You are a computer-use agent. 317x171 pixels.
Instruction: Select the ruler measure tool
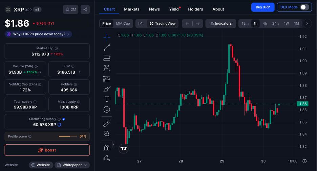(x=107, y=123)
